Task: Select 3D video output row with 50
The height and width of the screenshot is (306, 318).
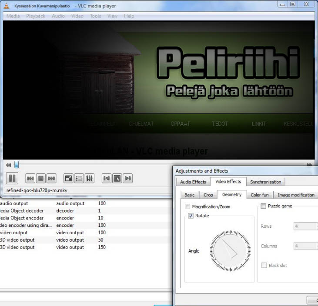Action: click(86, 240)
